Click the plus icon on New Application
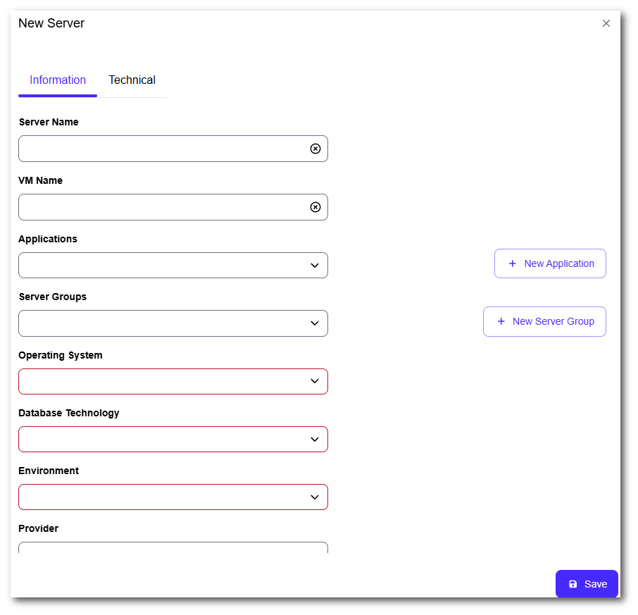This screenshot has height=615, width=638. (x=512, y=263)
